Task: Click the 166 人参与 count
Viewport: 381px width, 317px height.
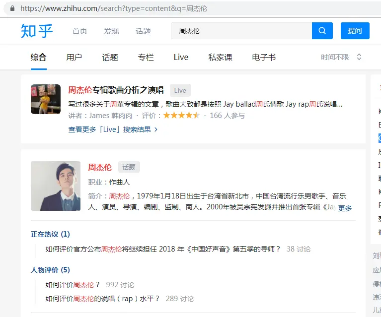Action: click(227, 116)
